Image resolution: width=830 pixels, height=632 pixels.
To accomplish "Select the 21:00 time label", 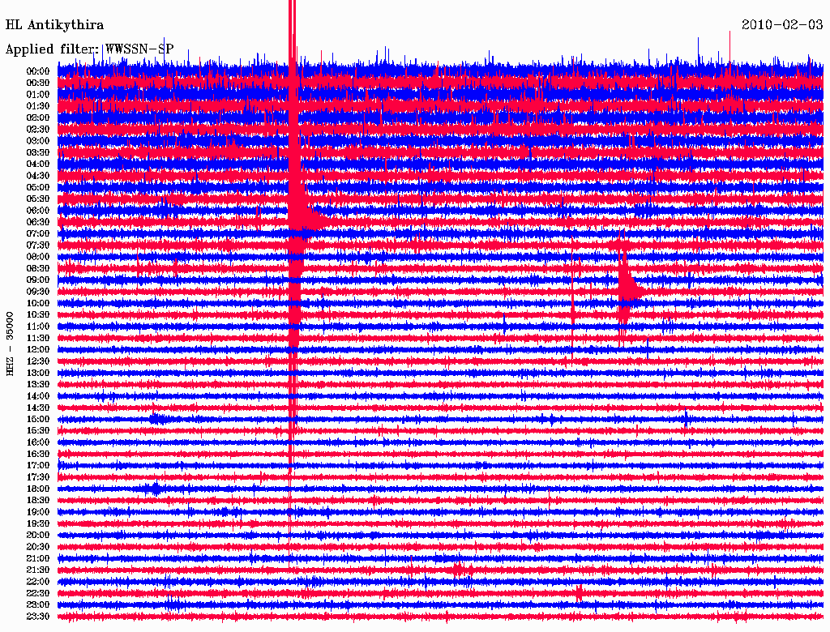I will (38, 559).
